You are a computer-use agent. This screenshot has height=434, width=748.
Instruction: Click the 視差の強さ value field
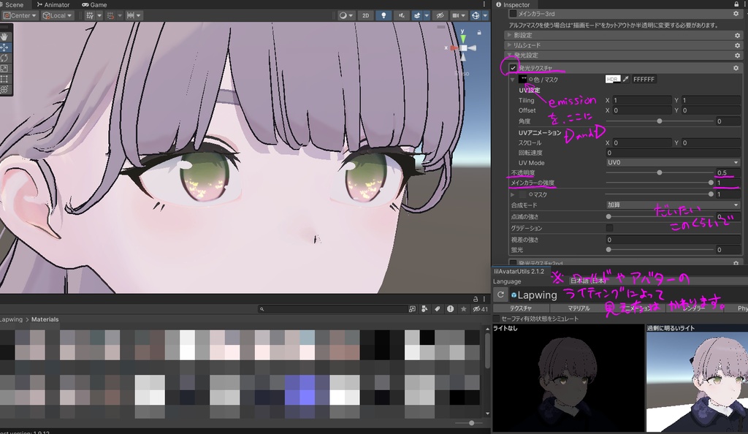673,240
